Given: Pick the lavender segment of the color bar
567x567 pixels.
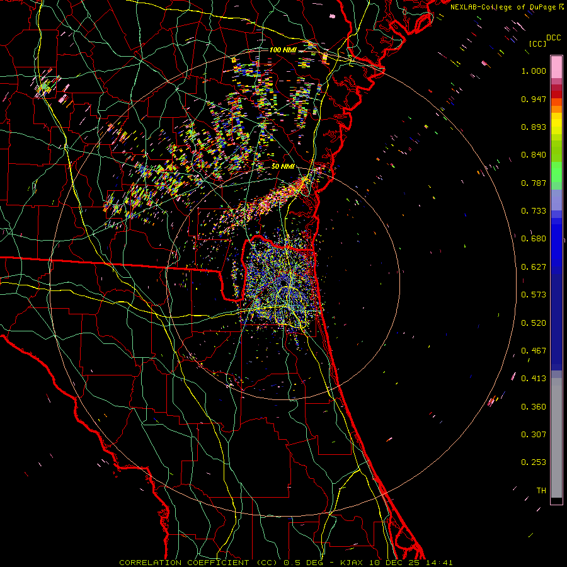Looking at the screenshot, I should 556,200.
